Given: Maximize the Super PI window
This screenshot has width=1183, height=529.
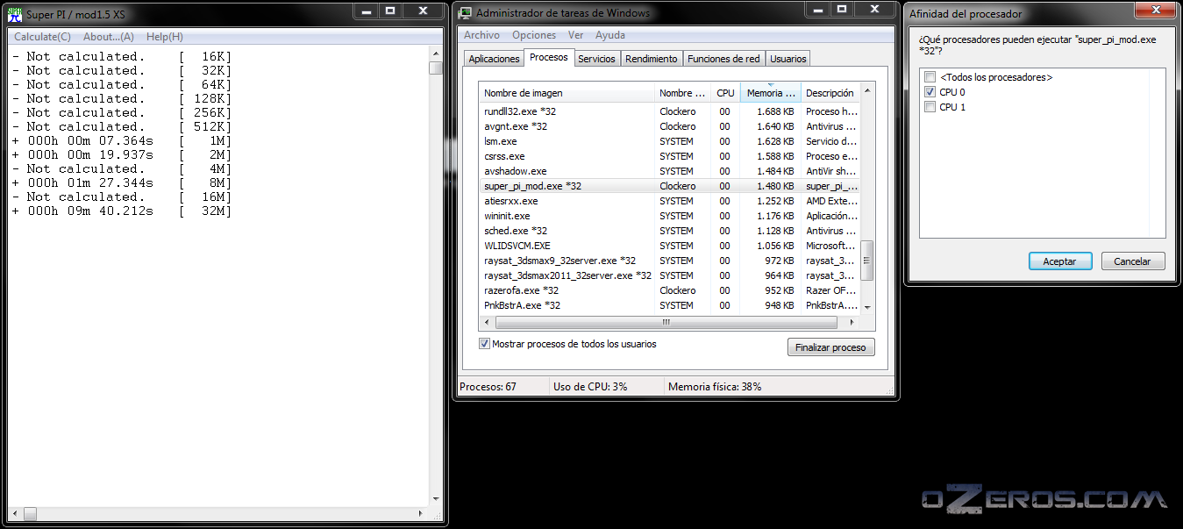Looking at the screenshot, I should coord(391,11).
